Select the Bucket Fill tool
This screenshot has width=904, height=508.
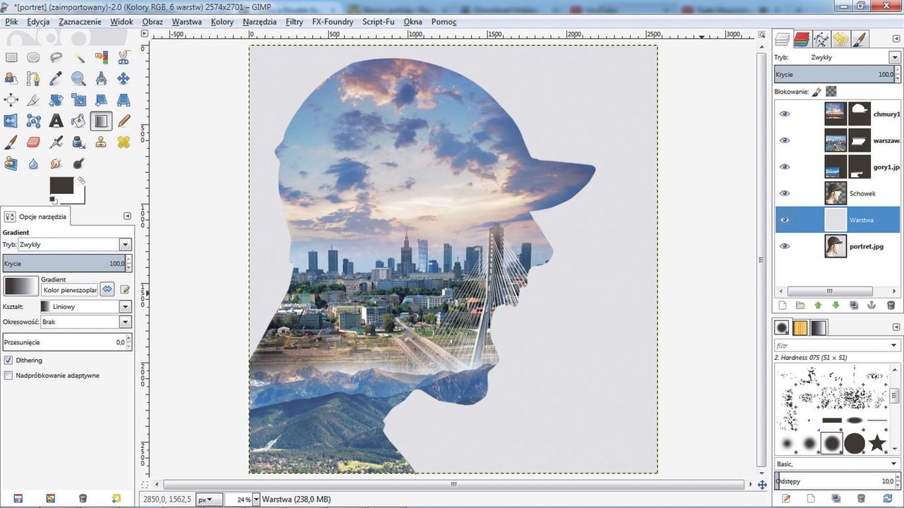click(78, 121)
